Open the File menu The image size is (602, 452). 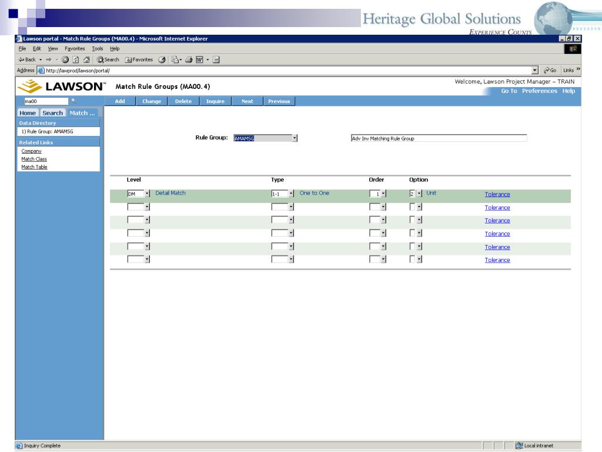tap(22, 49)
